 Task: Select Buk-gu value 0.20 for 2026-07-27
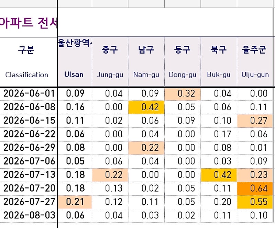click(219, 202)
